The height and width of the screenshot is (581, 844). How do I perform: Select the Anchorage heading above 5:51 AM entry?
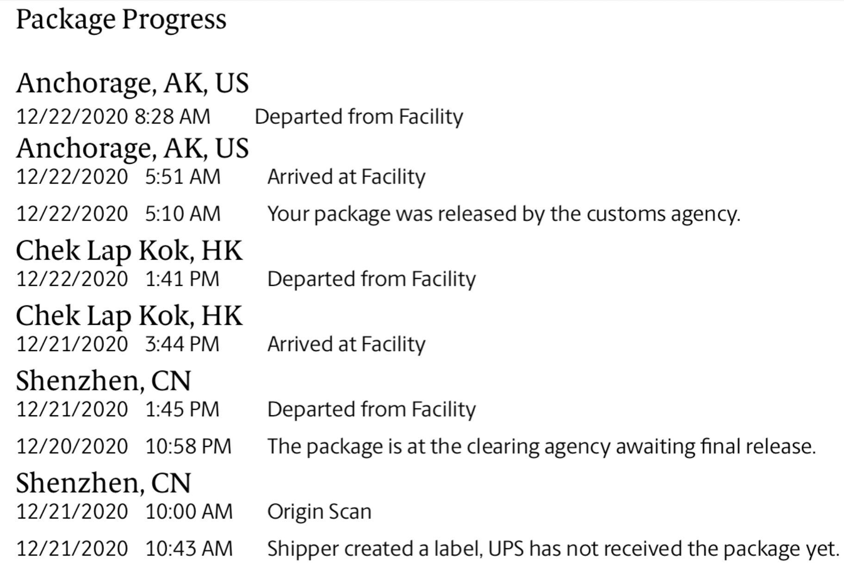pyautogui.click(x=132, y=148)
